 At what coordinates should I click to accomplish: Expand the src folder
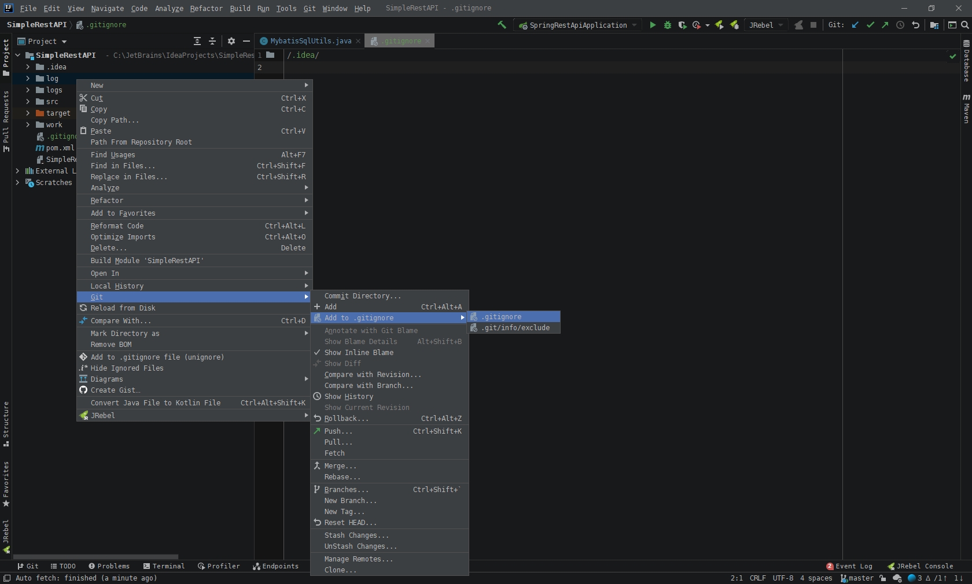[28, 102]
